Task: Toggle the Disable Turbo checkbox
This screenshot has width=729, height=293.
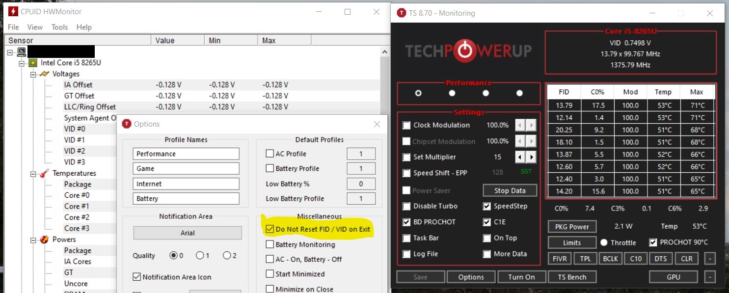Action: pos(406,206)
